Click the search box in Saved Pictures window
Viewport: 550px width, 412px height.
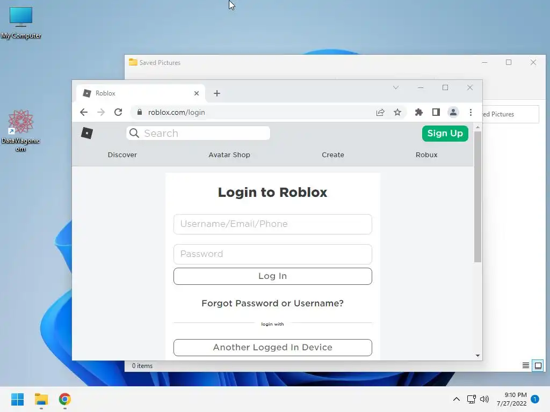click(x=511, y=114)
